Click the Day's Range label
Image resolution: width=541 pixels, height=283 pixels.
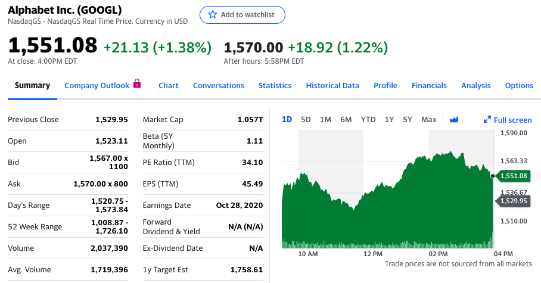[x=29, y=206]
